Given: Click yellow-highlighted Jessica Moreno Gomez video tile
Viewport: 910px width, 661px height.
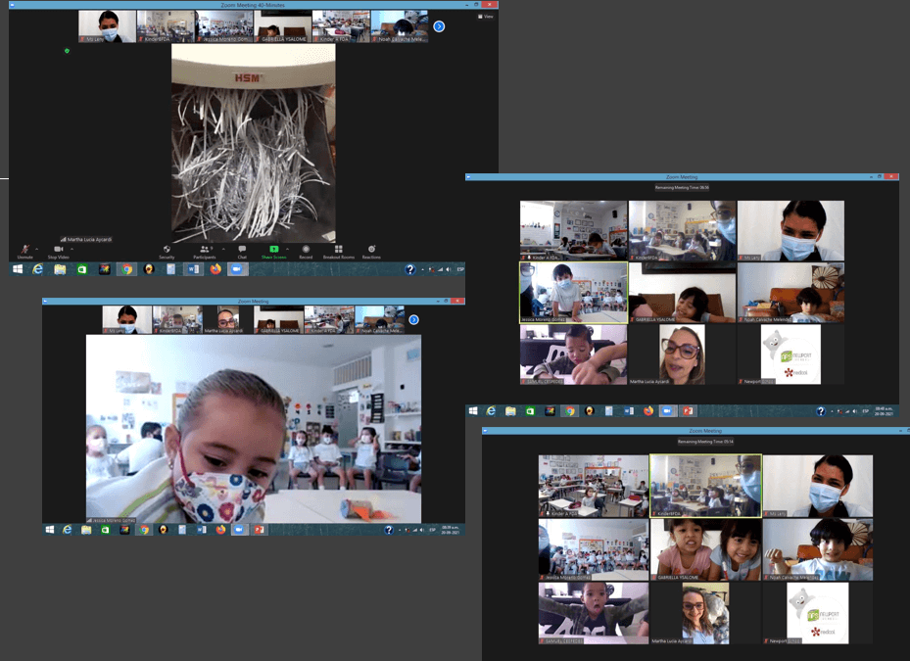Looking at the screenshot, I should click(573, 291).
